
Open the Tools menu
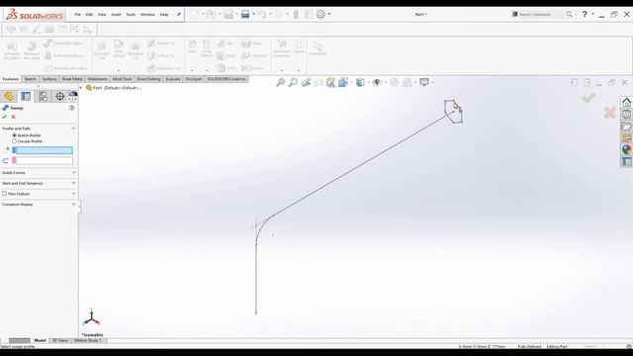131,15
